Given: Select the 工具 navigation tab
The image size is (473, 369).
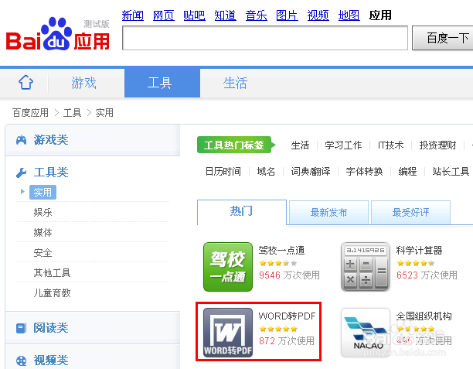Looking at the screenshot, I should [162, 83].
